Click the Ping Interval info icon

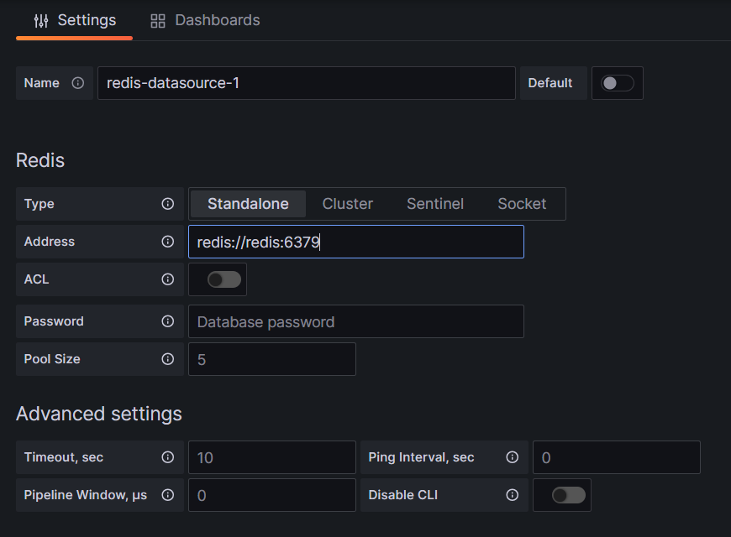coord(512,457)
